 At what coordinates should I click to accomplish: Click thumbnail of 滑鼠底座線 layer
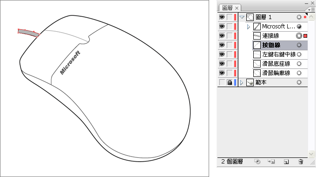pyautogui.click(x=257, y=64)
